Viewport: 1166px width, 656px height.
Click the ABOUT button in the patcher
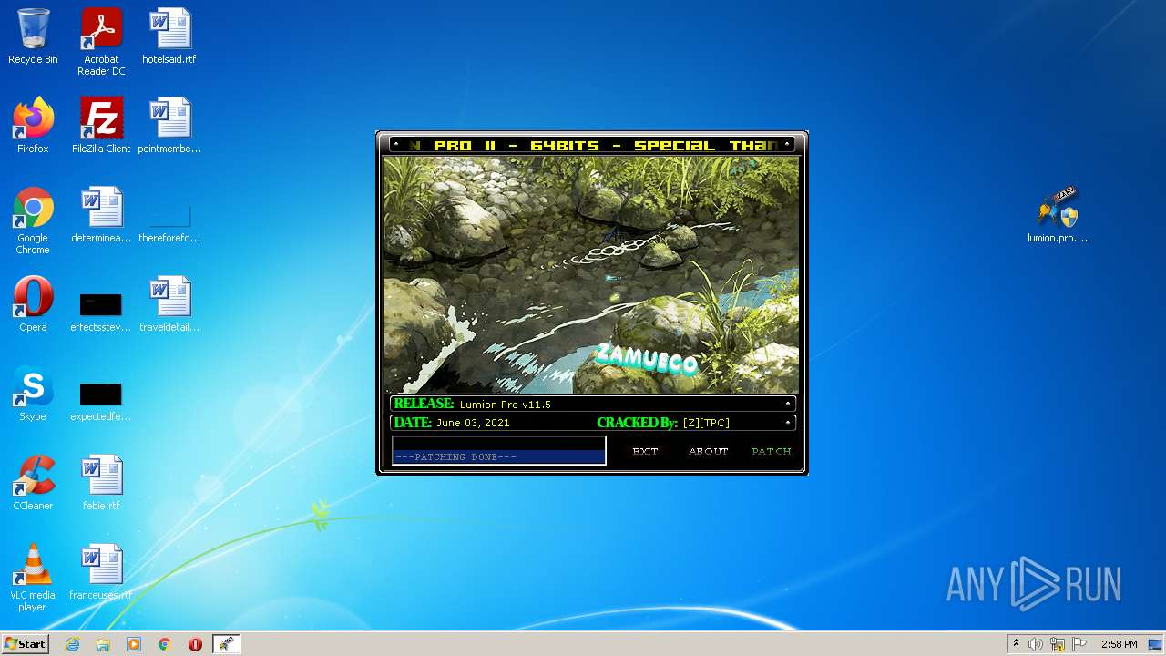[708, 451]
